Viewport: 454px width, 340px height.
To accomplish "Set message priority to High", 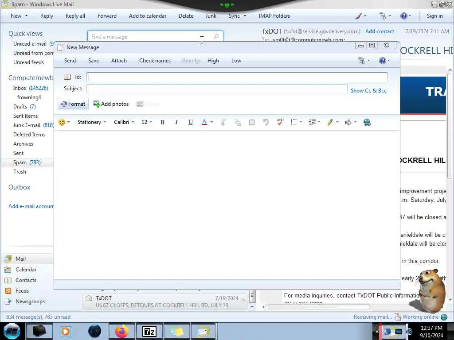I will (x=213, y=61).
